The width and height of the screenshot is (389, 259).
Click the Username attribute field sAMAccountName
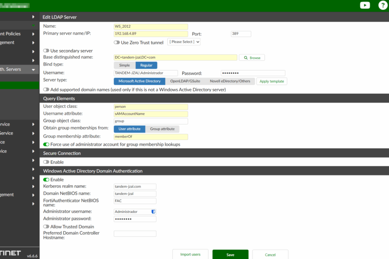151,114
